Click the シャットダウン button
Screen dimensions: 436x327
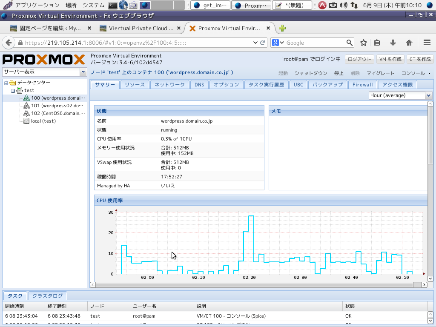point(311,73)
